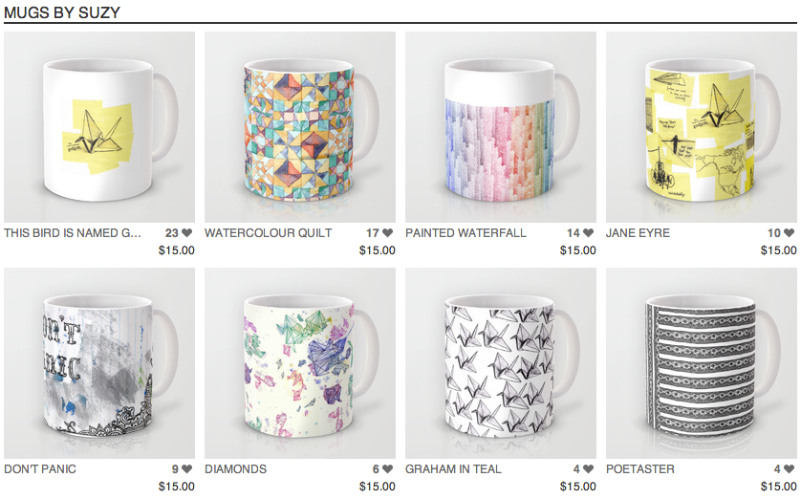
Task: Click the POETASTER product name
Action: click(x=640, y=468)
